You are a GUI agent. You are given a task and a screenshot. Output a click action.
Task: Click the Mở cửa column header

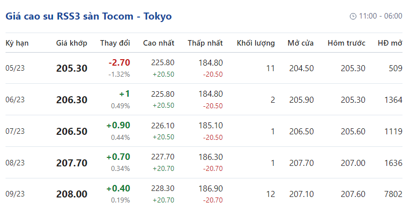pyautogui.click(x=300, y=43)
